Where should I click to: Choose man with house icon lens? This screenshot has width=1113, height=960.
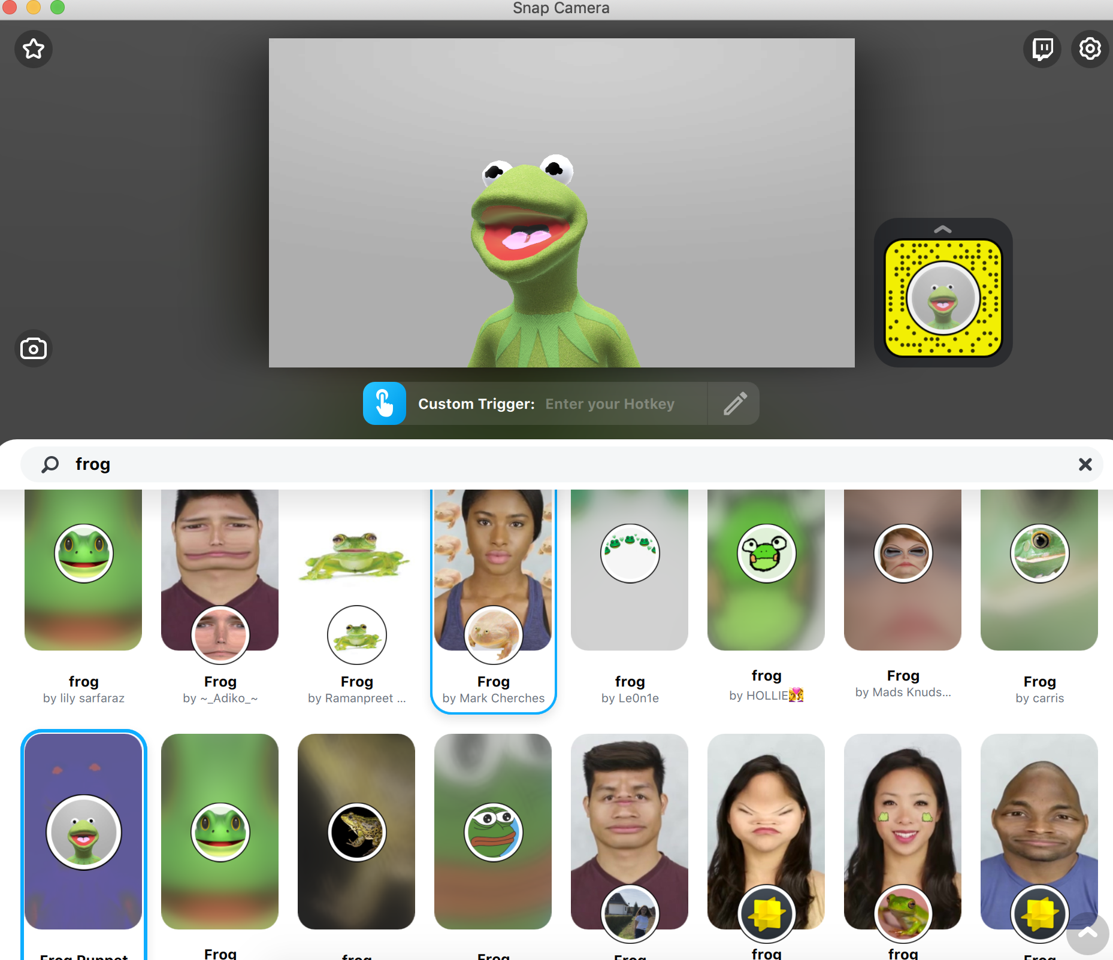click(x=630, y=832)
